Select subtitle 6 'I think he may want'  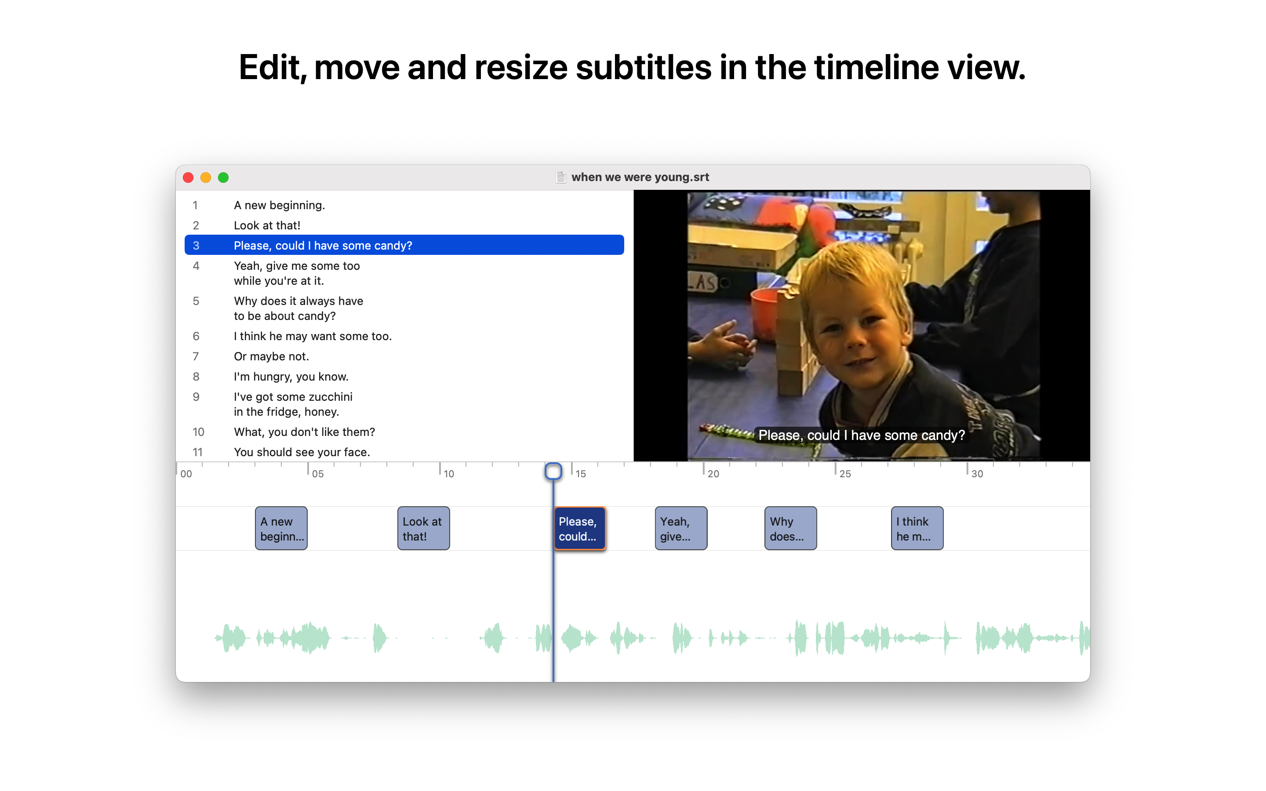point(312,336)
